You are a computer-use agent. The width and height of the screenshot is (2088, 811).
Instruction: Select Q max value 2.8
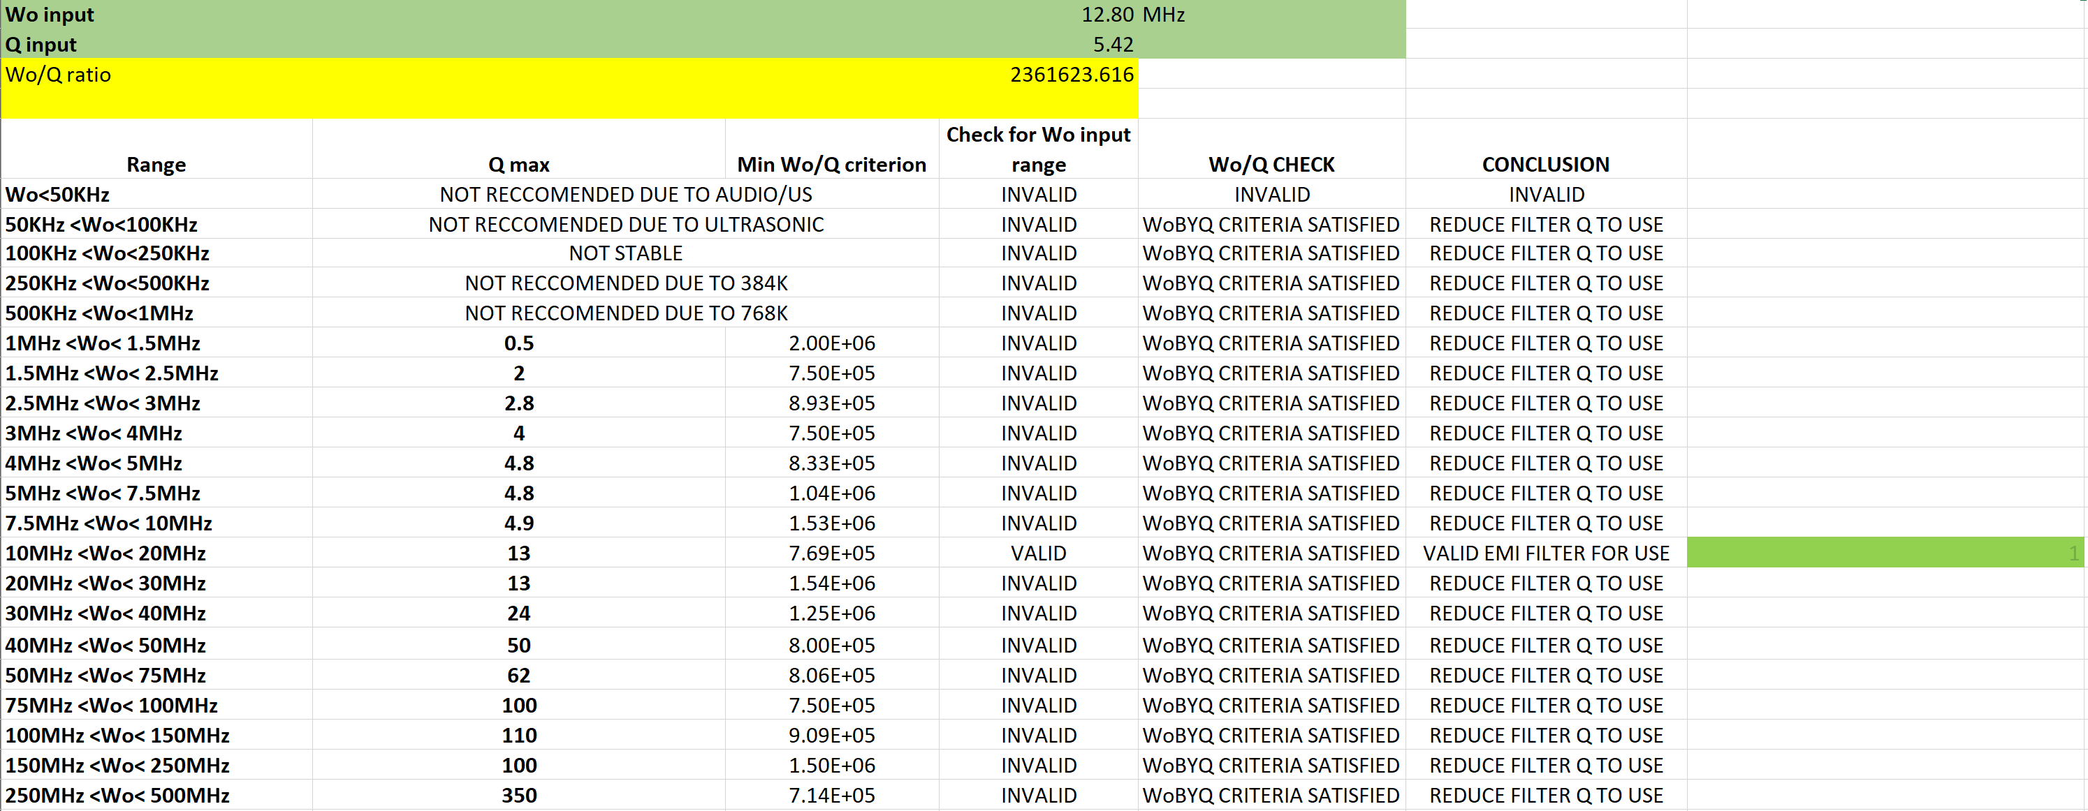(519, 403)
